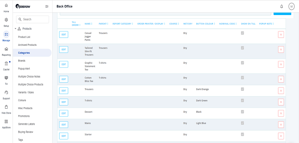Click the Epos Now logo

point(23,6)
